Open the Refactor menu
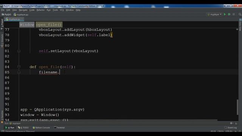This screenshot has height=136, width=242. tap(40, 10)
